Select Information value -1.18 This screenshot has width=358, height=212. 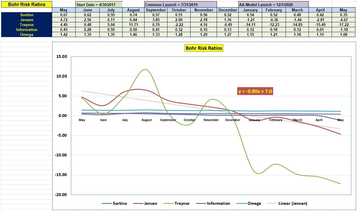tap(343, 30)
